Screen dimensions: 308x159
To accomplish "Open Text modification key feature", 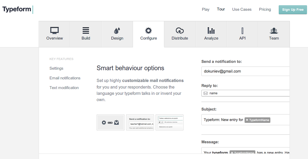I will pos(64,88).
